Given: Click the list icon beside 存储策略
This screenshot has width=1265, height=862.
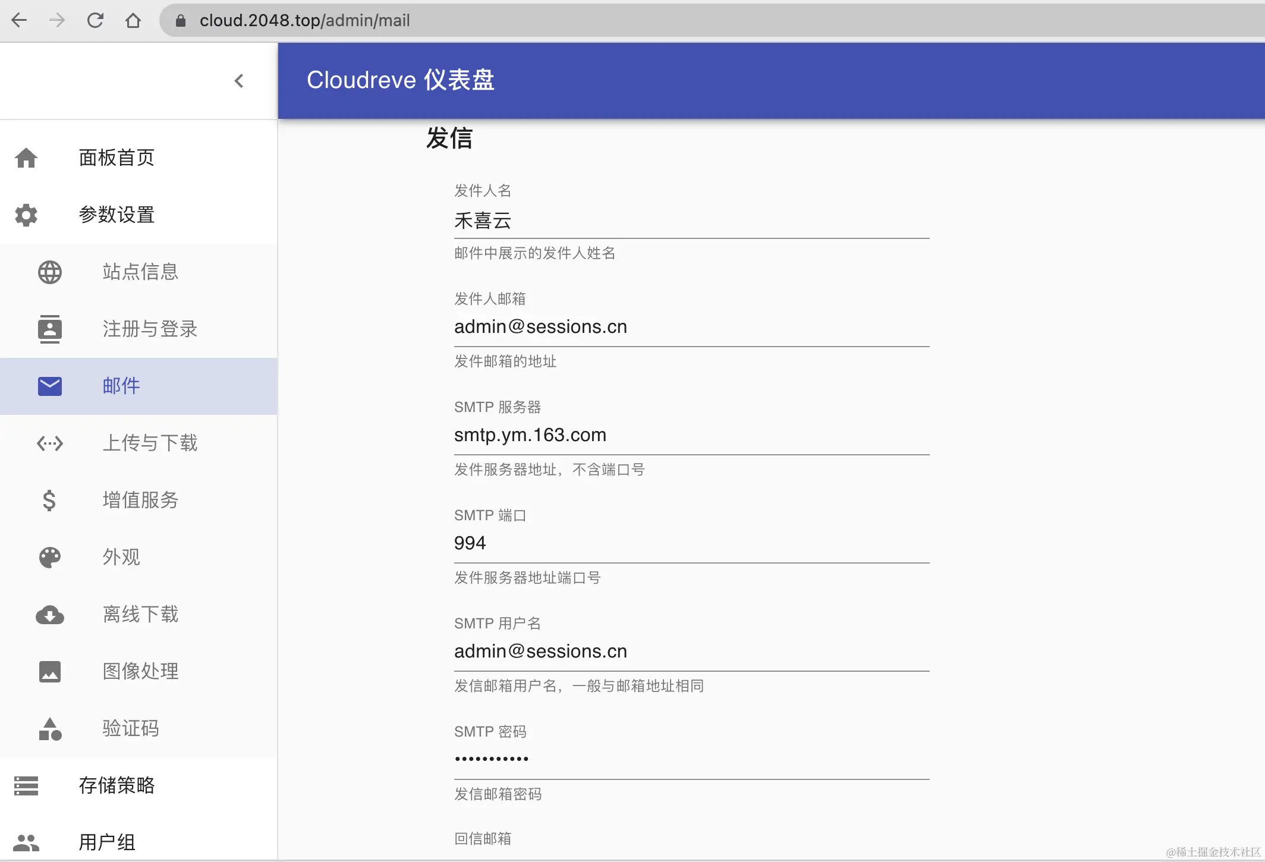Looking at the screenshot, I should [26, 785].
